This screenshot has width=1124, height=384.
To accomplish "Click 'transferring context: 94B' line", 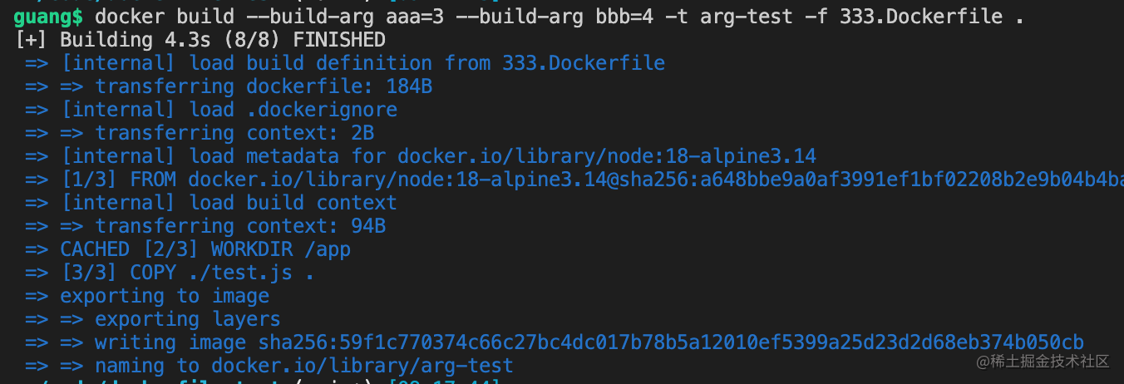I will pos(205,226).
